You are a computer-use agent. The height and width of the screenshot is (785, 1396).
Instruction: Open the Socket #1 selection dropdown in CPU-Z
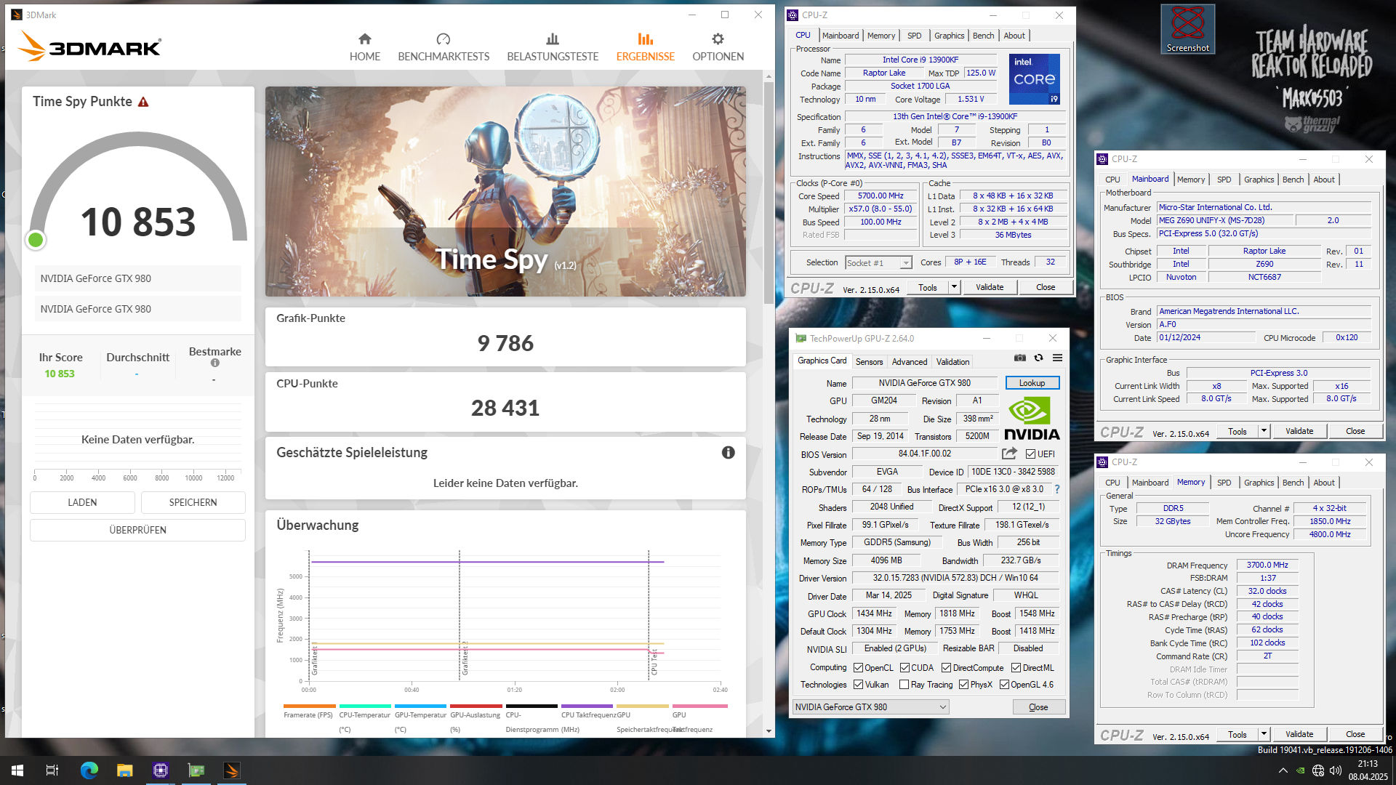coord(878,263)
